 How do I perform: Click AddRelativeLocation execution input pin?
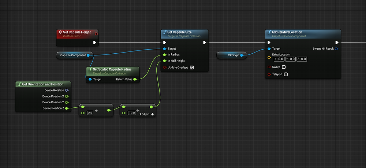[x=269, y=42]
